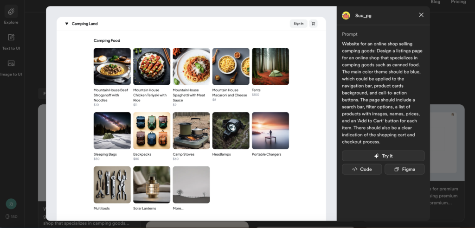475x228 pixels.
Task: Select the Multitools product image
Action: [112, 185]
